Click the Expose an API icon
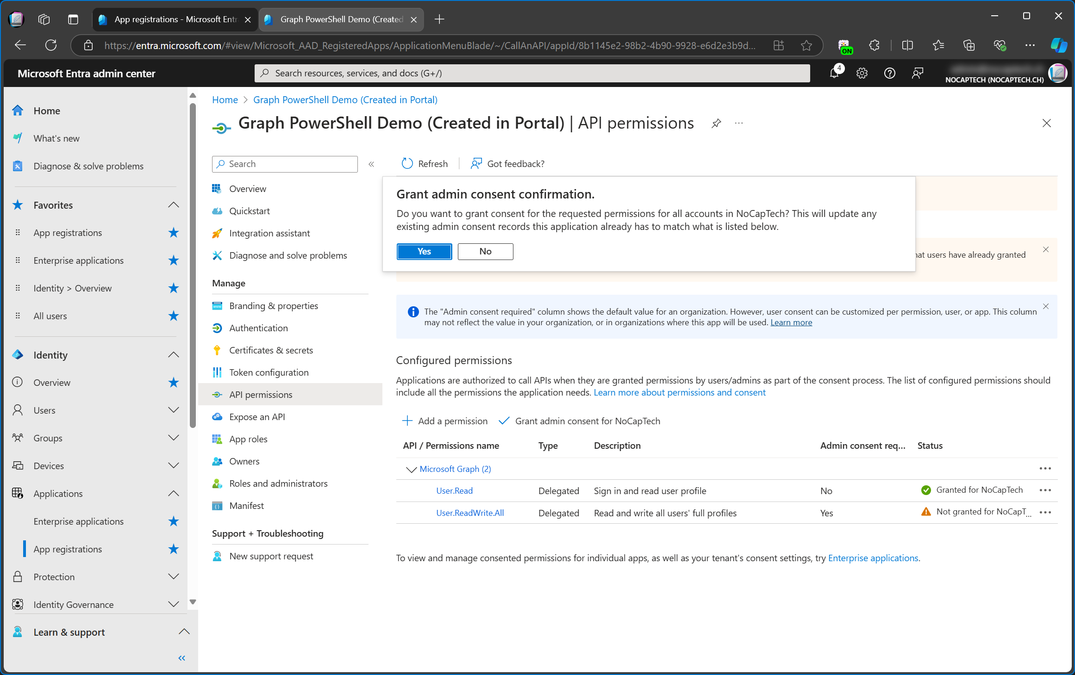Image resolution: width=1075 pixels, height=675 pixels. pyautogui.click(x=217, y=417)
